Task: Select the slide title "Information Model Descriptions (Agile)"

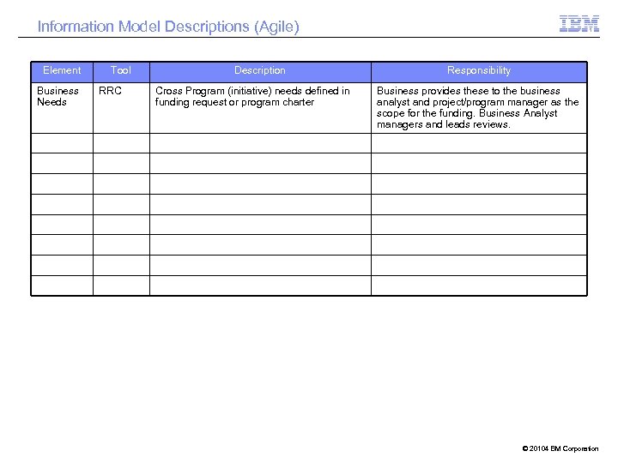Action: 168,27
